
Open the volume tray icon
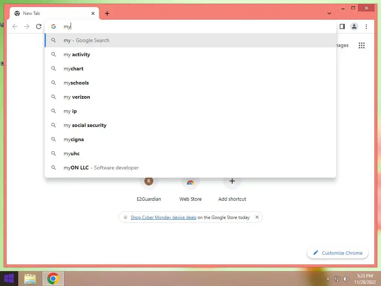point(346,279)
